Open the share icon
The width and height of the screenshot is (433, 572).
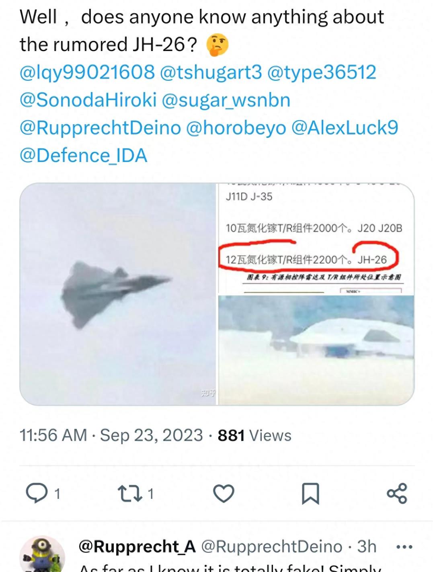[x=397, y=494]
